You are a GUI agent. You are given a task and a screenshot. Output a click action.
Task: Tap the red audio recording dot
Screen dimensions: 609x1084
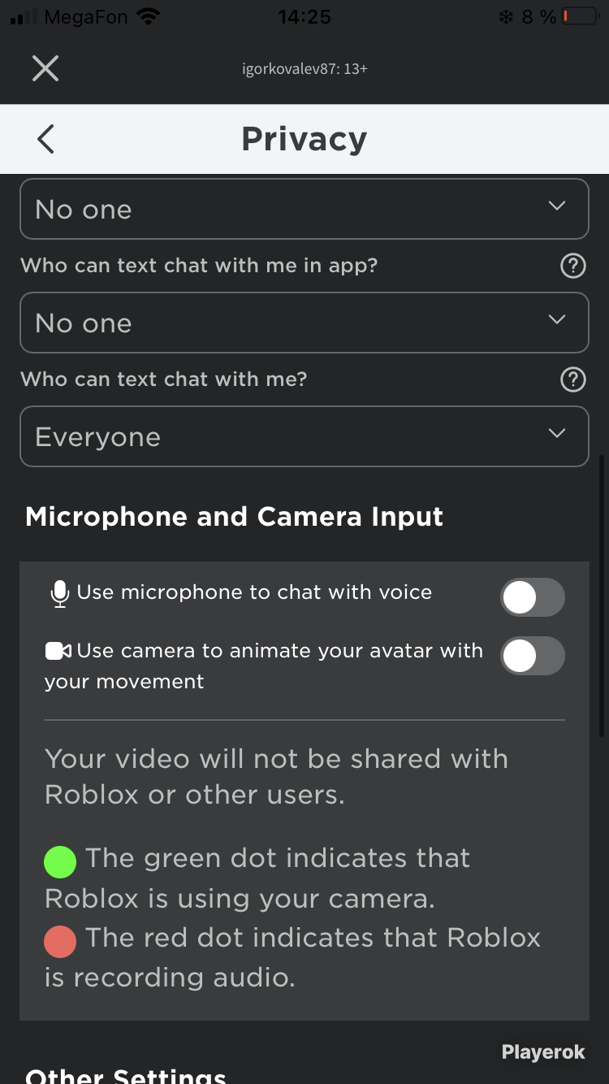pos(60,941)
